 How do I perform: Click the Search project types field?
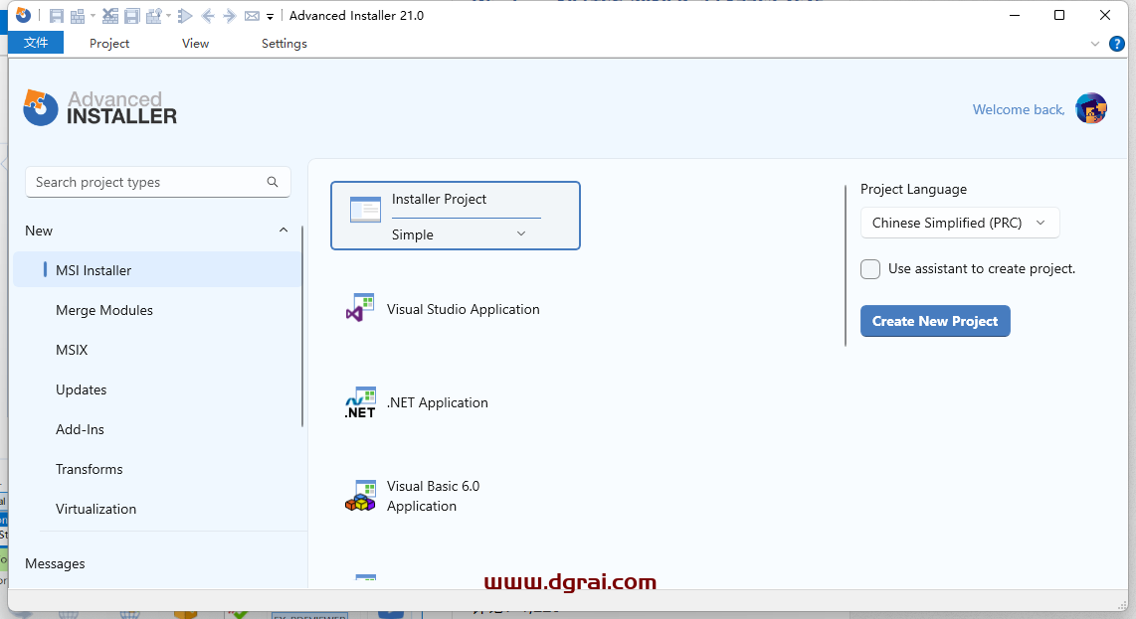pyautogui.click(x=158, y=182)
